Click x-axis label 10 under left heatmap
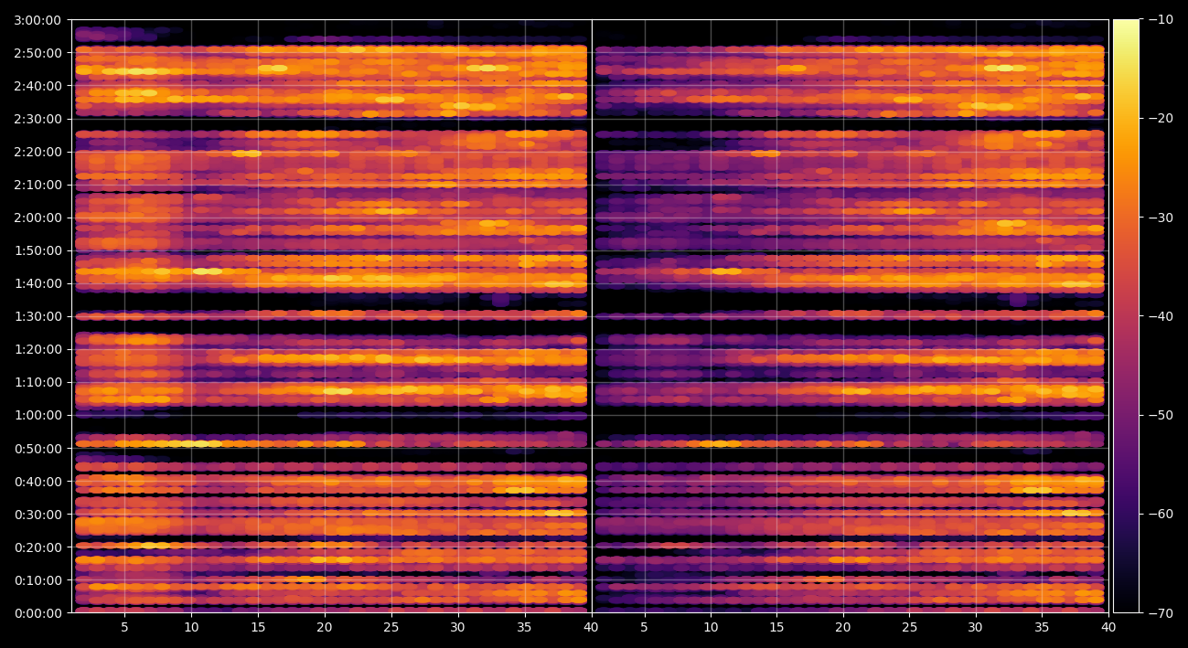Viewport: 1188px width, 648px height. pos(191,628)
